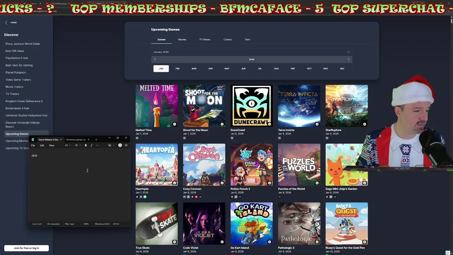Add Bluey's Quest with plus icon

coord(364,242)
